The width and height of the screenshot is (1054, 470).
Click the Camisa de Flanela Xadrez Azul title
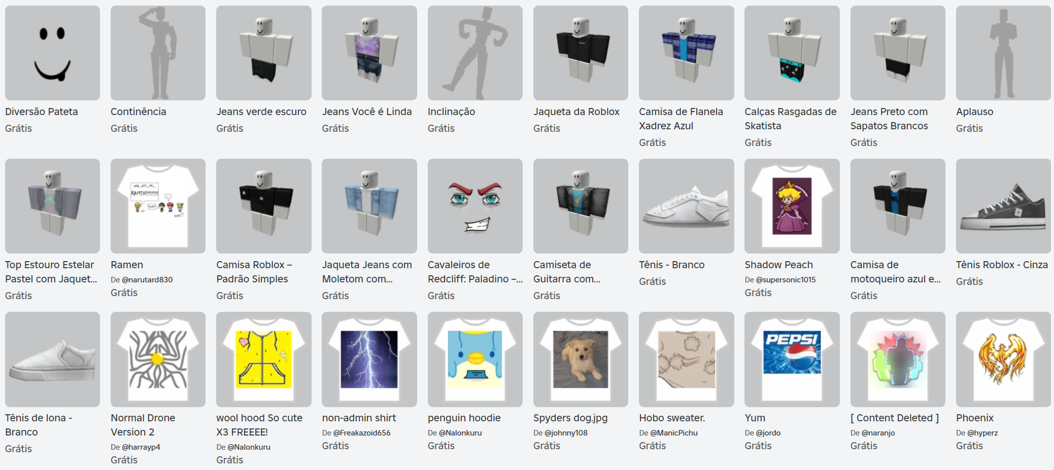681,119
